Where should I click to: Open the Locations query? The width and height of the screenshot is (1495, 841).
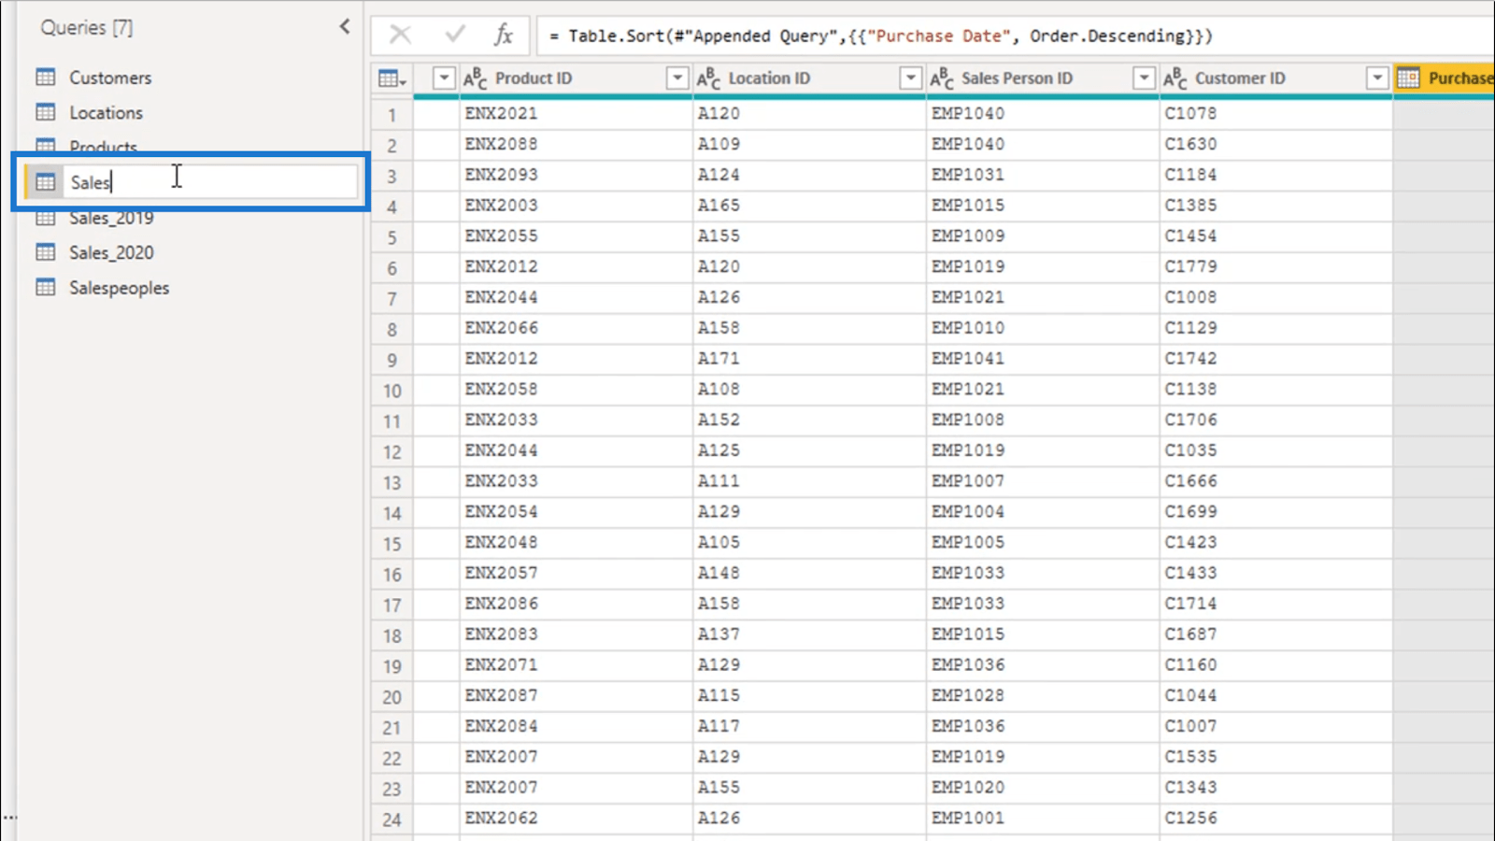click(106, 112)
